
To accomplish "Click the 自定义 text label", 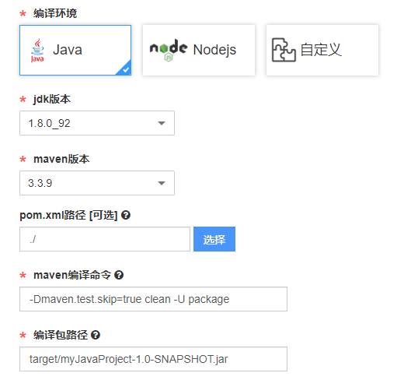I will pyautogui.click(x=321, y=50).
